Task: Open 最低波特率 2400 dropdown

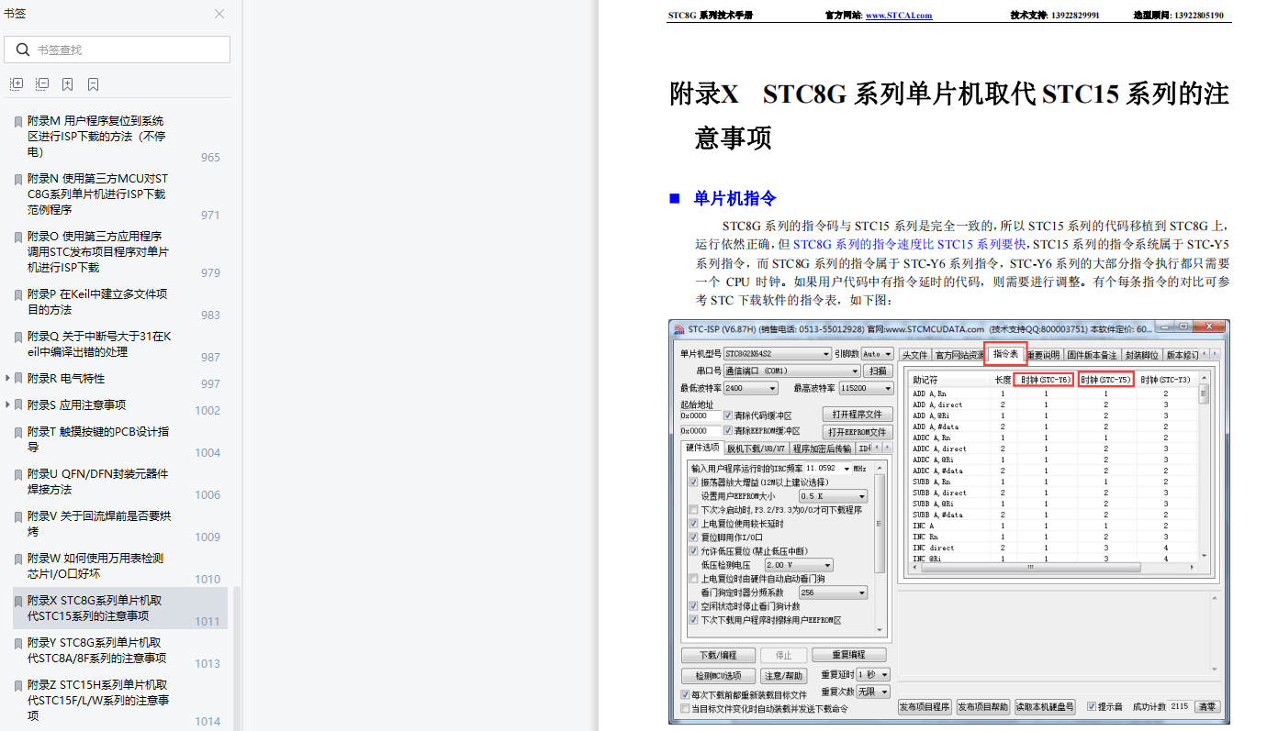Action: pos(750,388)
